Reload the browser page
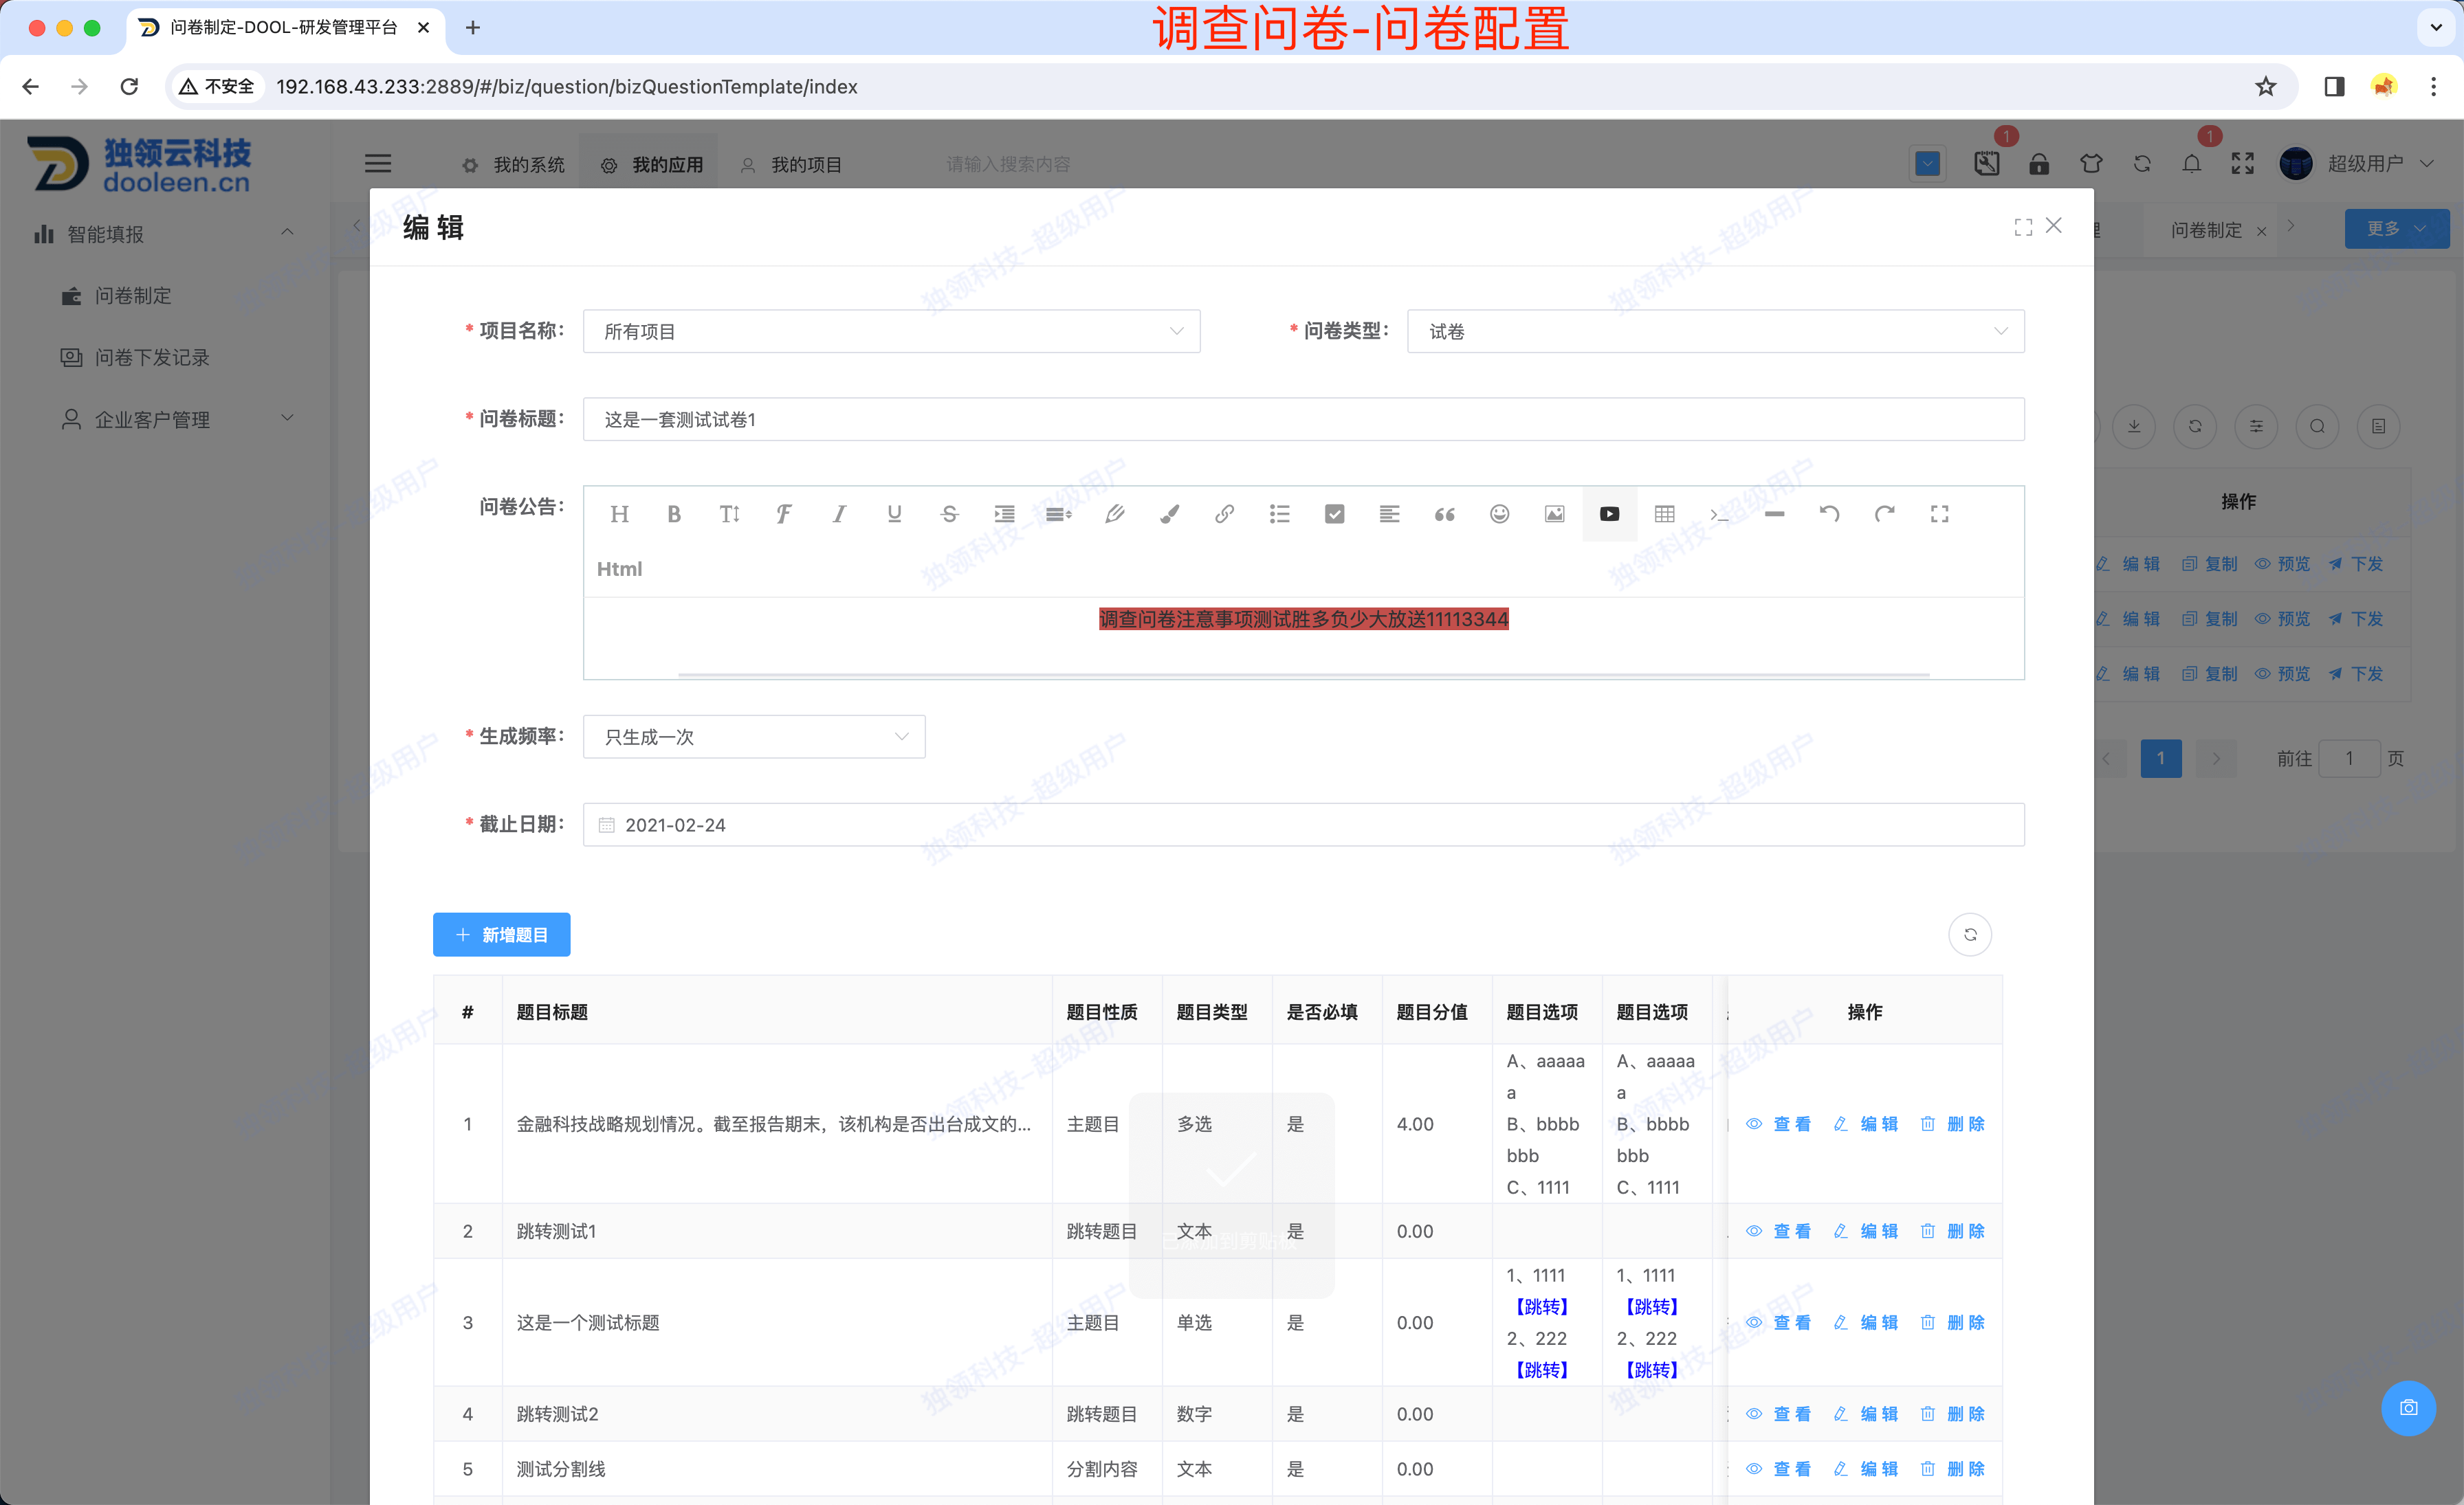Viewport: 2464px width, 1505px height. pos(129,87)
